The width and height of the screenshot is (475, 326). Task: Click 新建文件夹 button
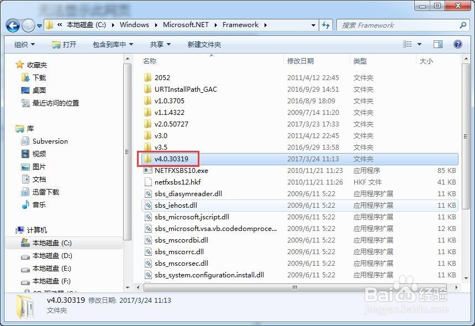(x=204, y=45)
